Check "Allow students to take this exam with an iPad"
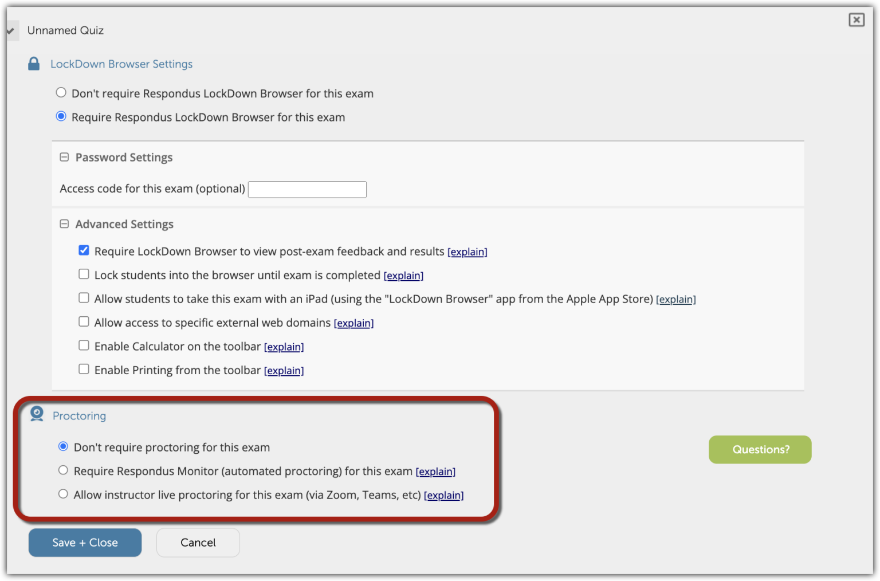 (84, 297)
